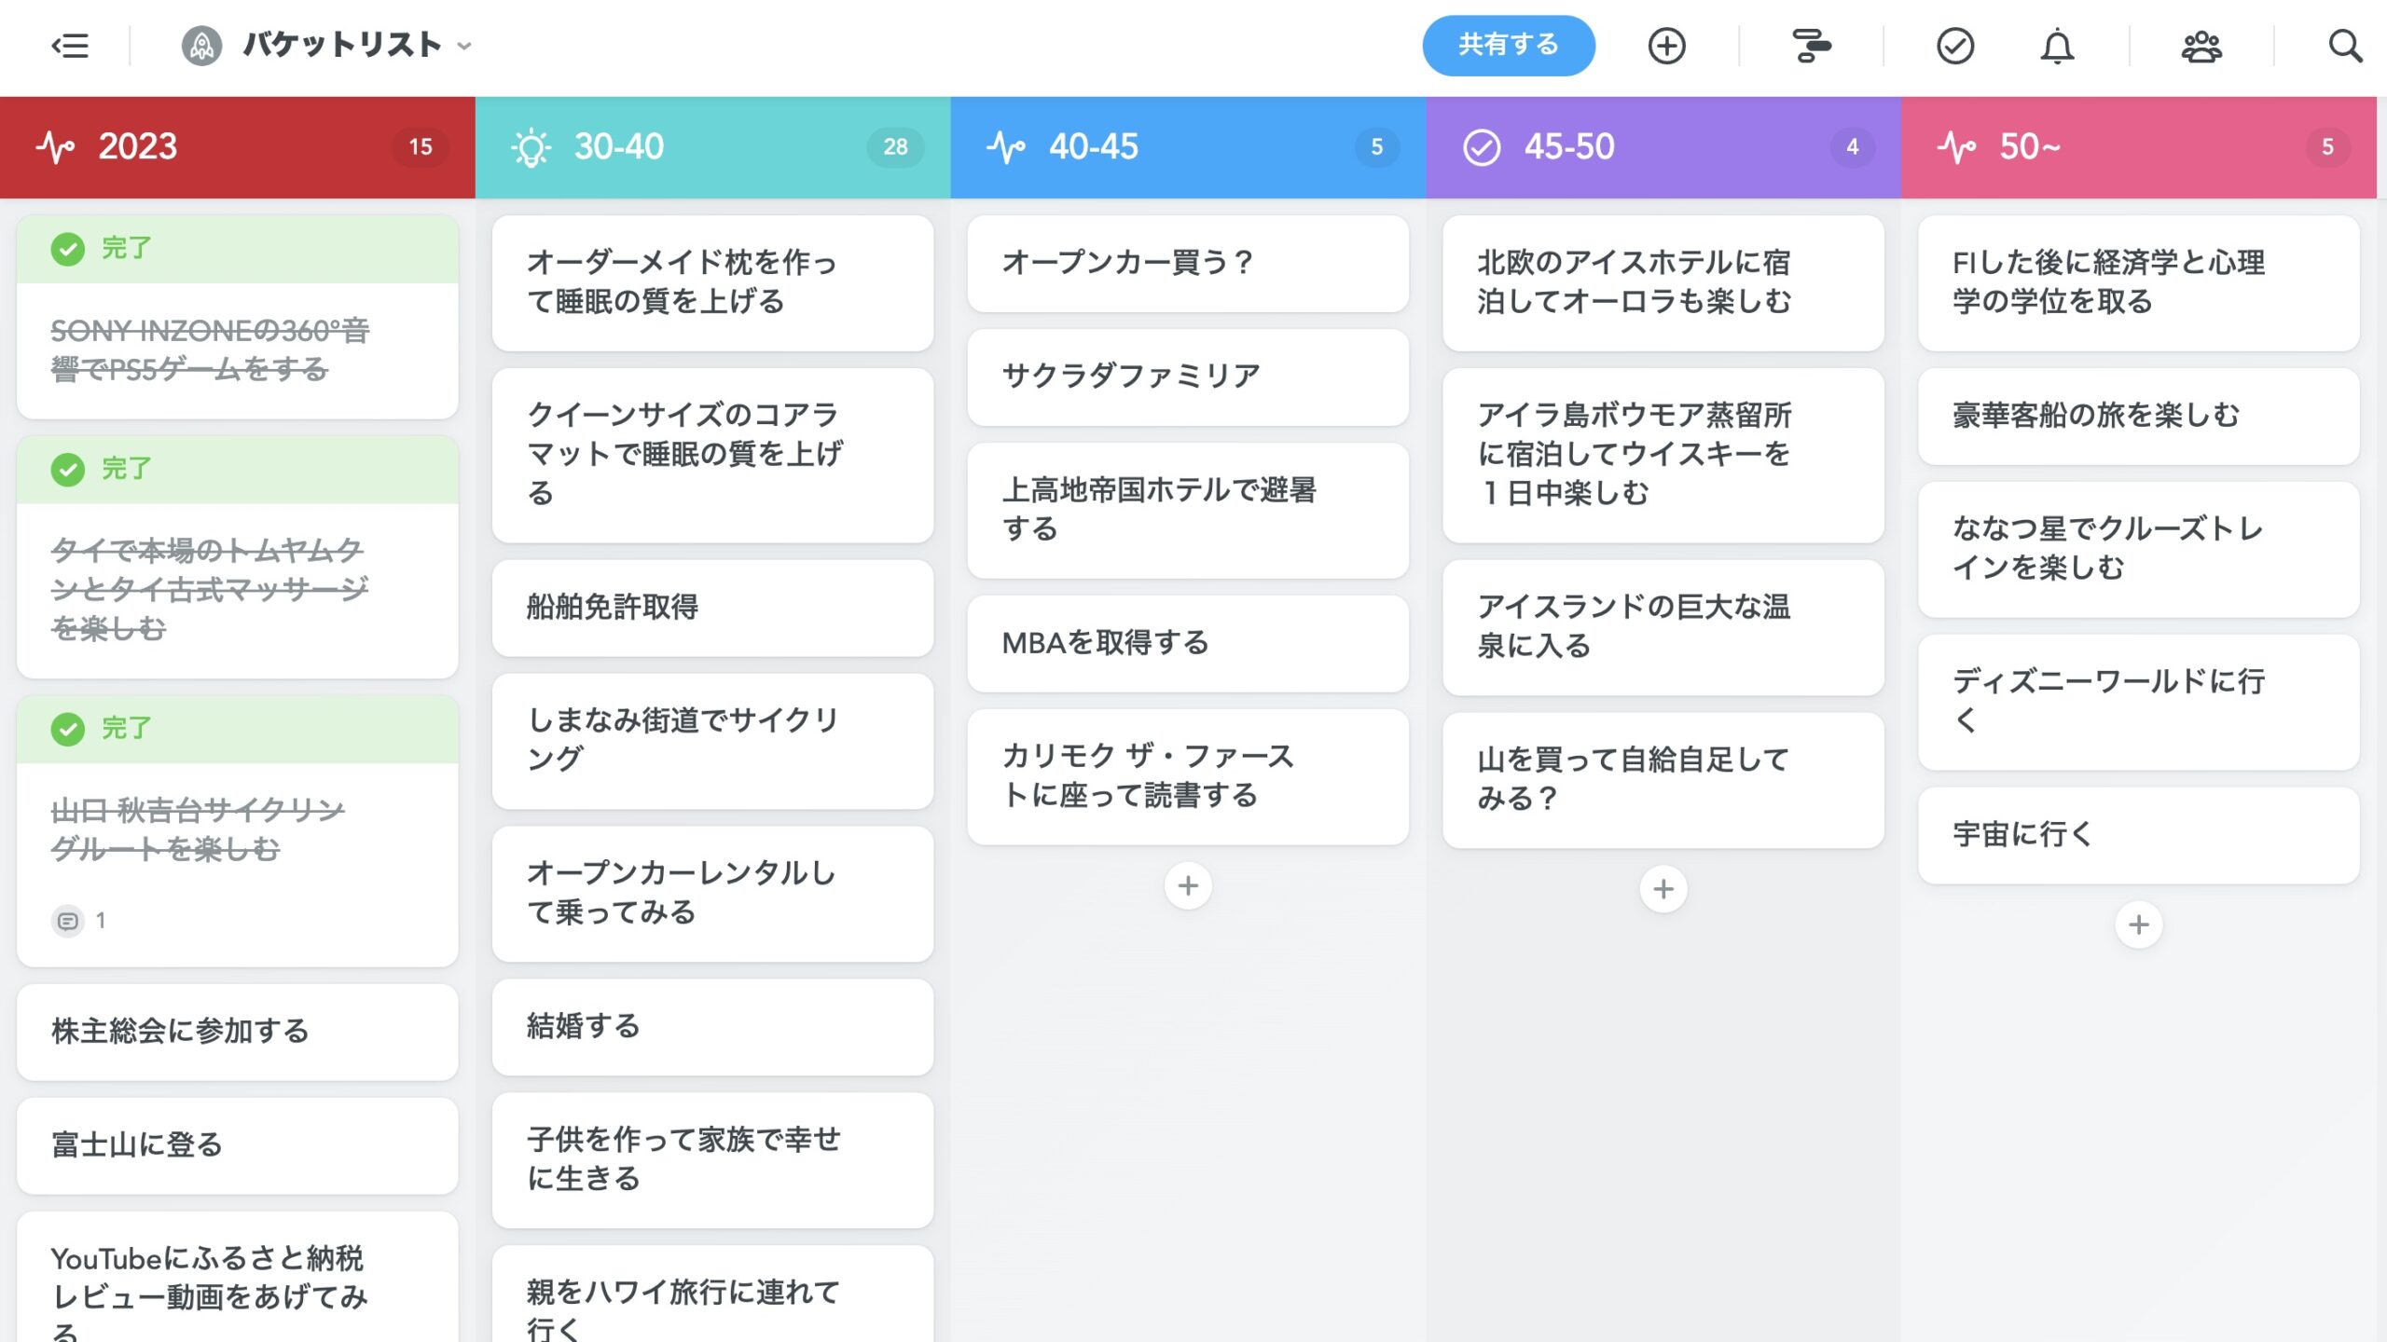The image size is (2387, 1342).
Task: Open search magnifier icon
Action: point(2345,46)
